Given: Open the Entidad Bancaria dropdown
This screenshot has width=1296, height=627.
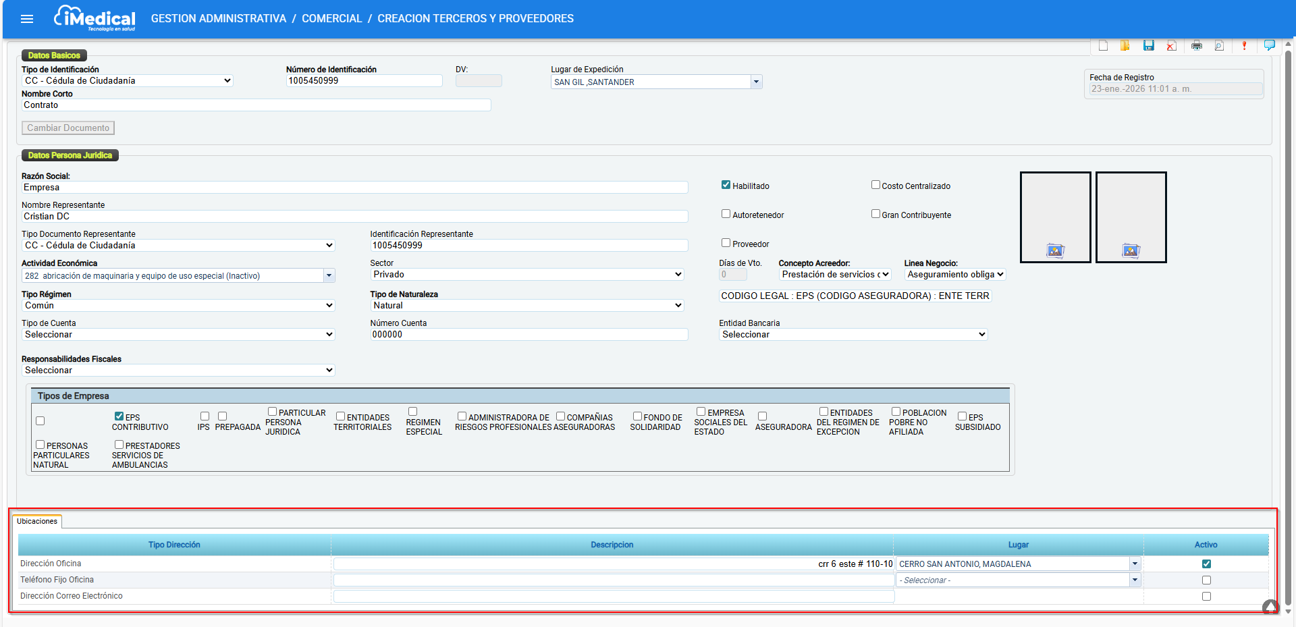Looking at the screenshot, I should click(x=853, y=335).
